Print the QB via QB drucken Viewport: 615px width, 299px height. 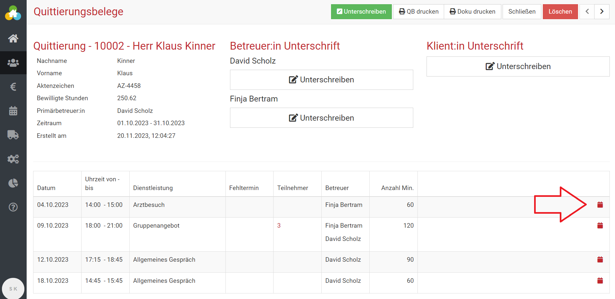(x=418, y=12)
